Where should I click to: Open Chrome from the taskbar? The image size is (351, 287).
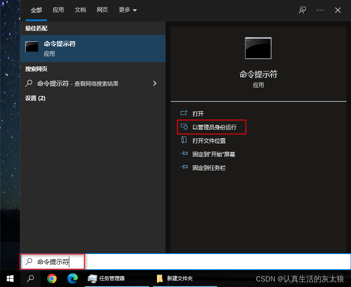tap(52, 279)
